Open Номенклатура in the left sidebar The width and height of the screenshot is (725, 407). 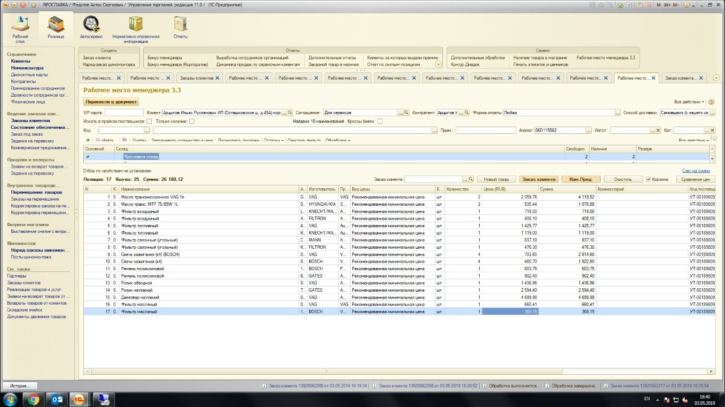[27, 68]
